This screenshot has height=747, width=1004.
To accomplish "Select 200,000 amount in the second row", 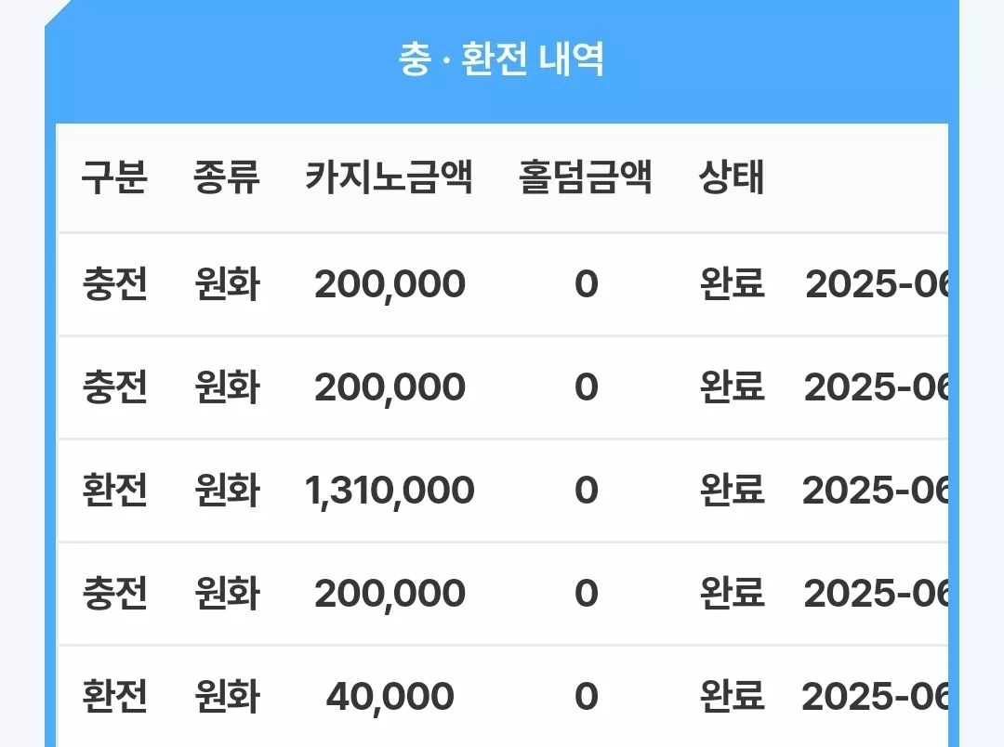I will coord(390,387).
